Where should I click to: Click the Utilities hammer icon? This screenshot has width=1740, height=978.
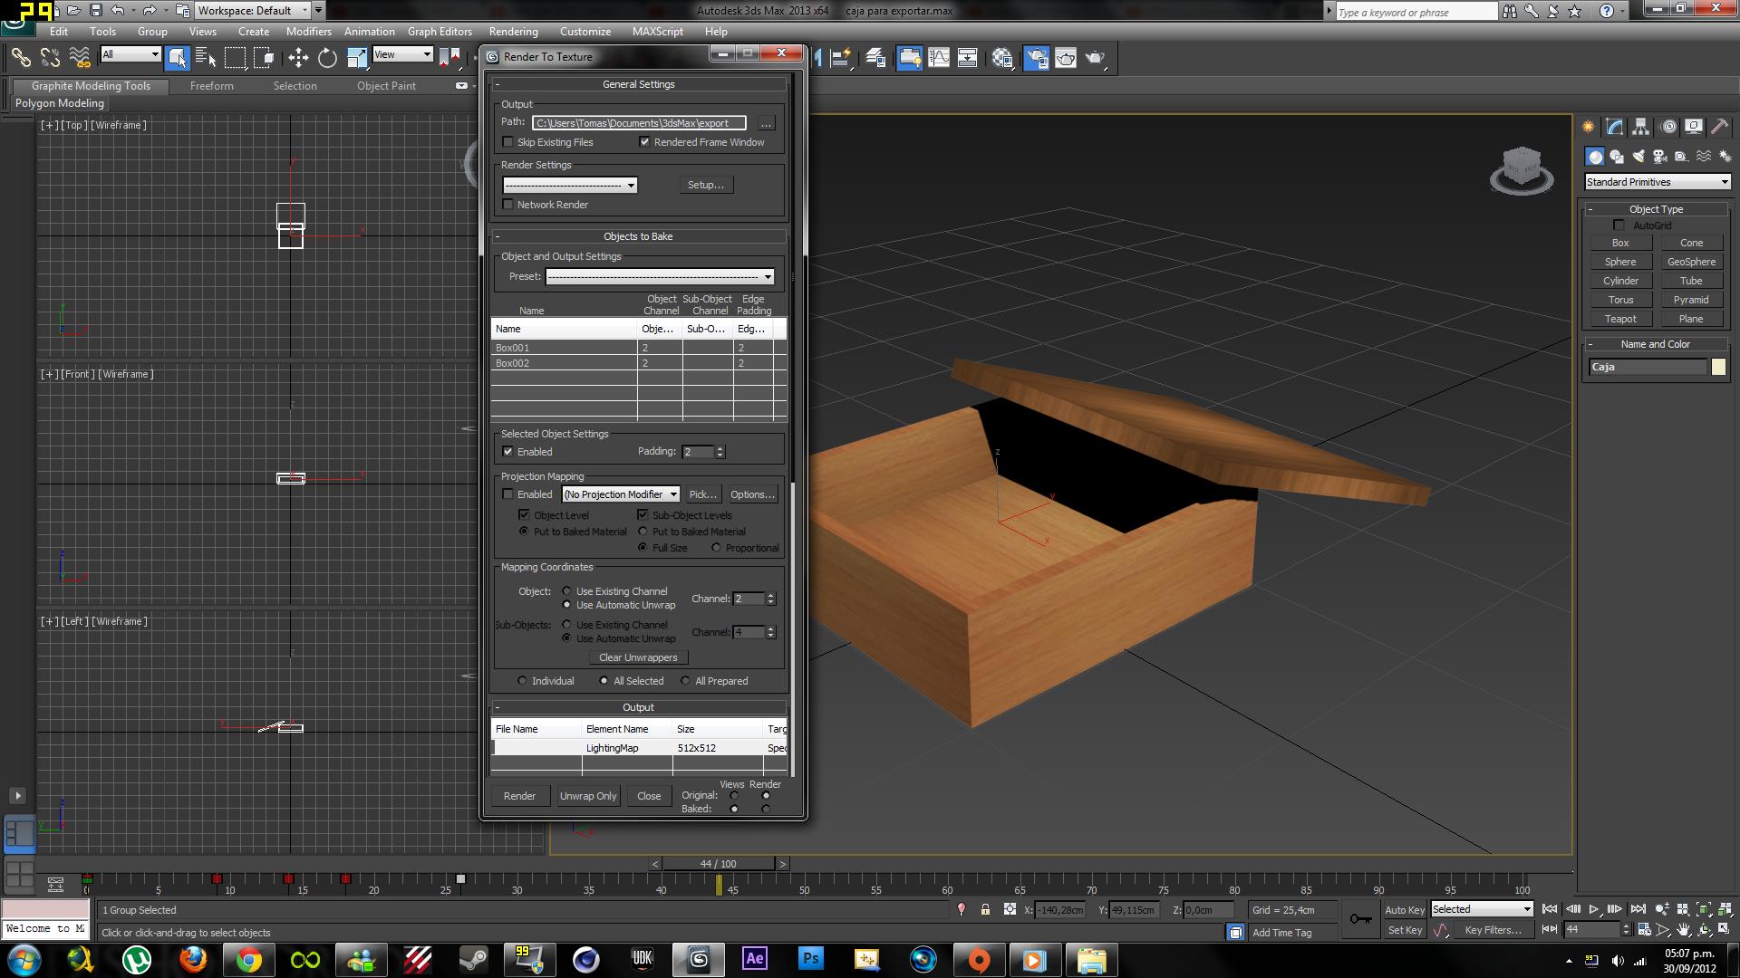pos(1719,127)
